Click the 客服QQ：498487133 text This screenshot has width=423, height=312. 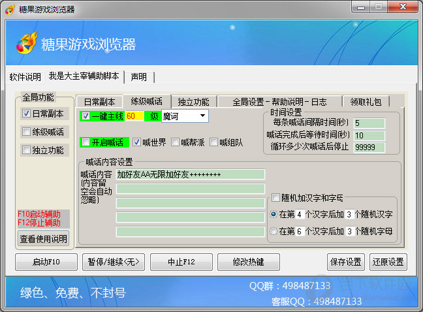coord(317,301)
